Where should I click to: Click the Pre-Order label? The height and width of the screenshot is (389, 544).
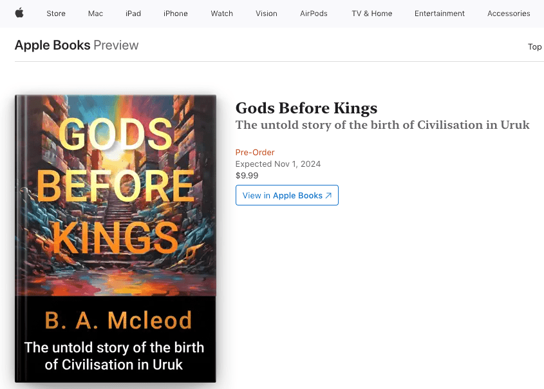point(255,153)
